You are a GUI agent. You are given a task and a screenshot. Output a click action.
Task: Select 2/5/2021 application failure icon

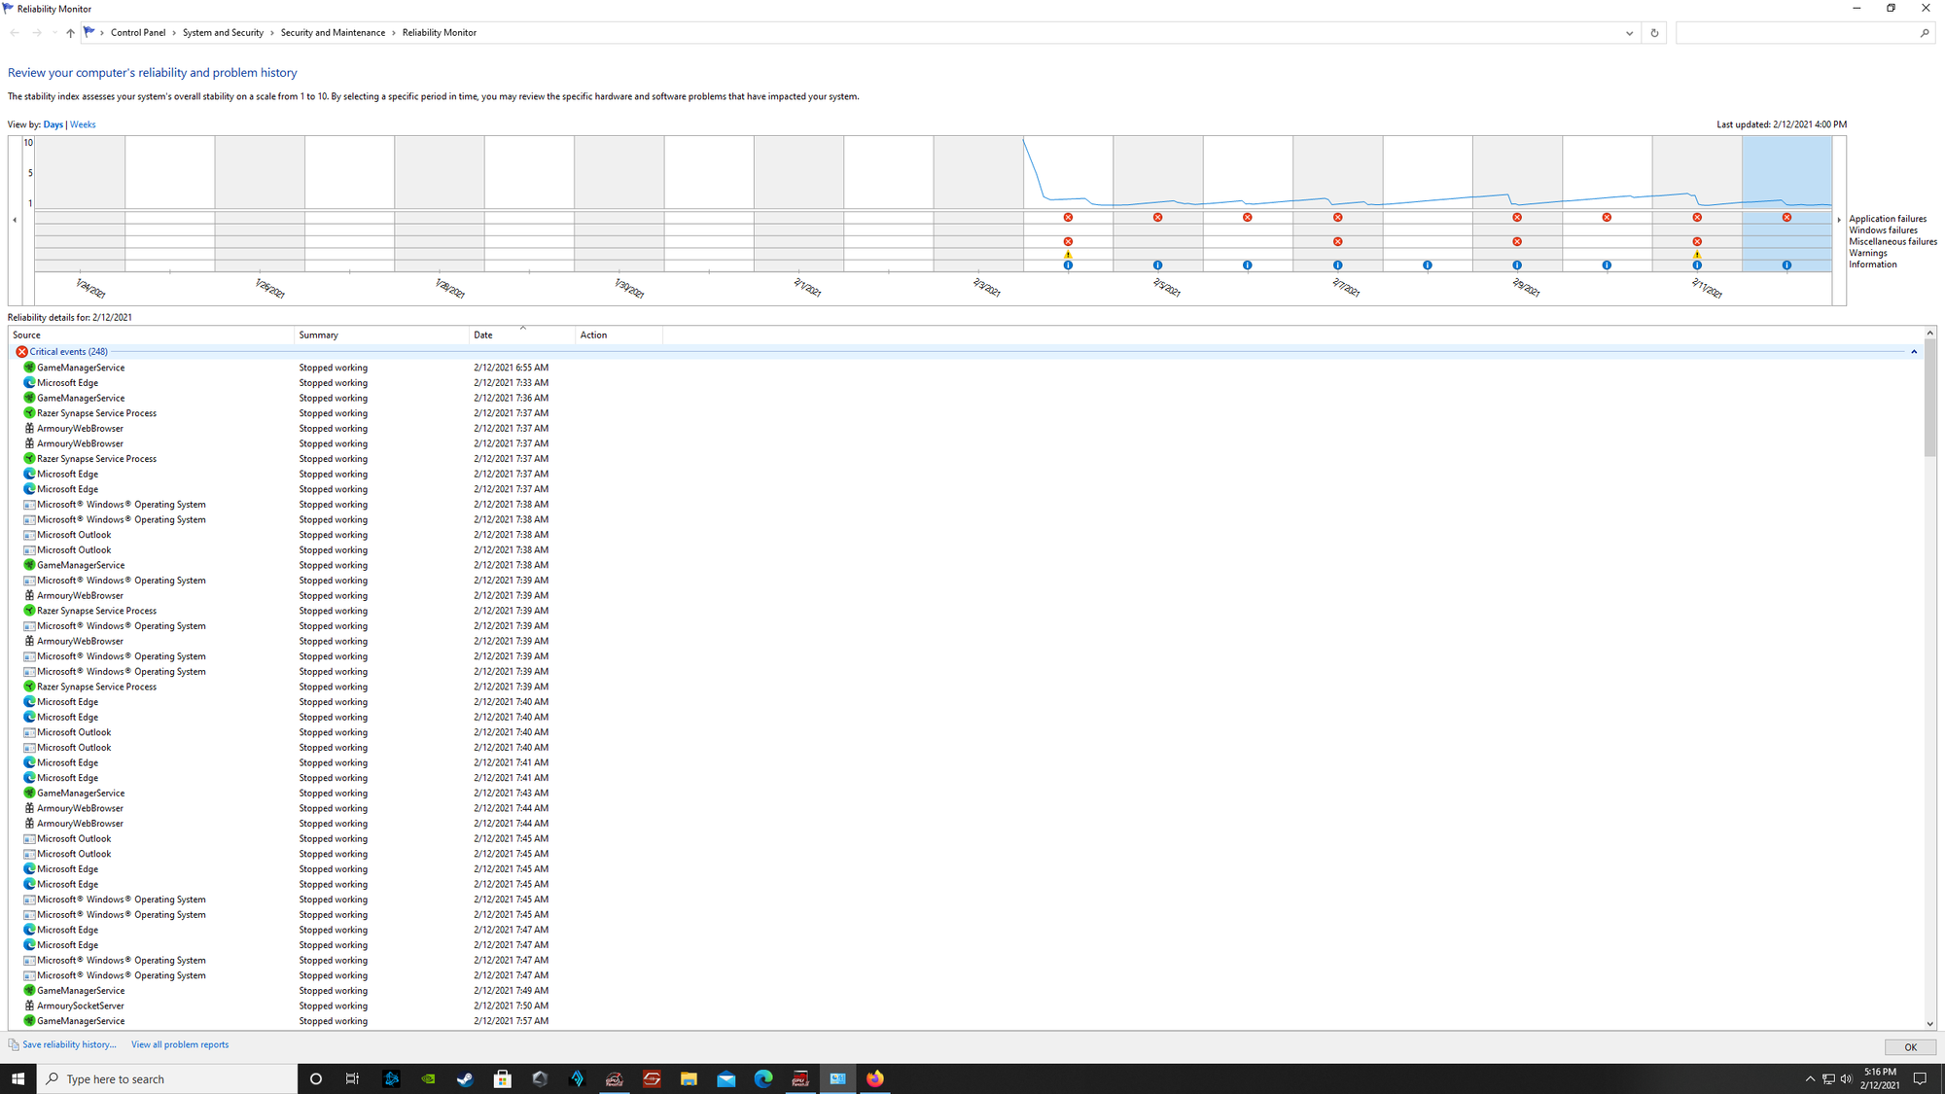click(x=1157, y=218)
